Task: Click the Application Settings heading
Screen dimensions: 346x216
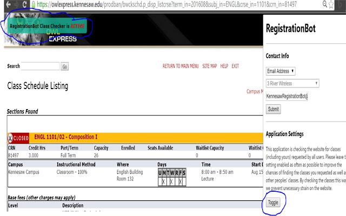Action: 285,134
